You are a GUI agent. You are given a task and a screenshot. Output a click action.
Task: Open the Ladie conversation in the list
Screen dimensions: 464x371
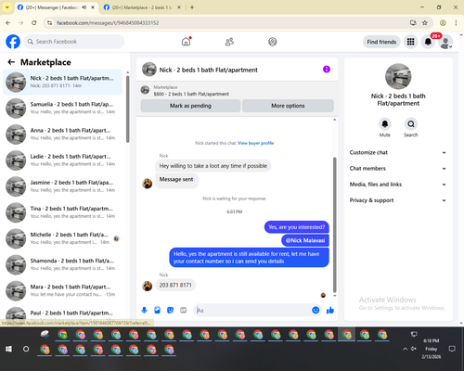[62, 160]
